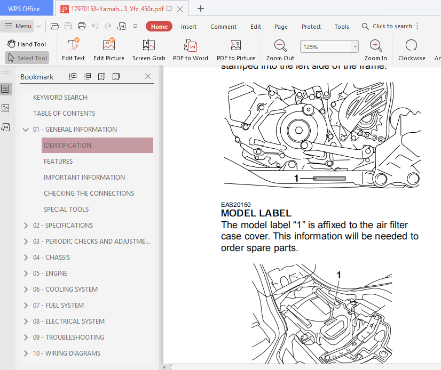Click the monitor icon on the PDF tab
Viewport: 441px width, 370px height.
[x=169, y=9]
